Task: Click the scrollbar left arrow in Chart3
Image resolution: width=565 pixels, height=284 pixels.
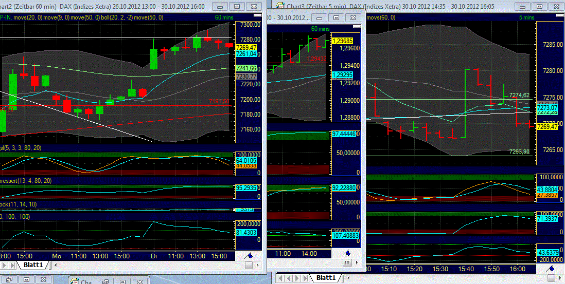Action: [x=348, y=278]
